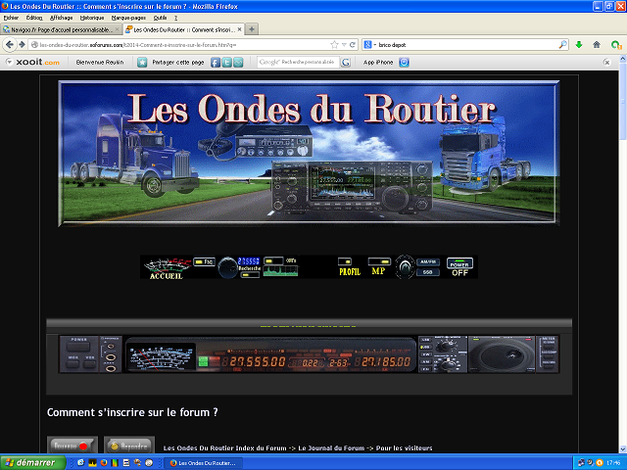Click the blue App iPhone icon

click(404, 63)
